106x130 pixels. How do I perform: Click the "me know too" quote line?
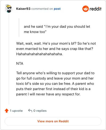tap(35, 32)
